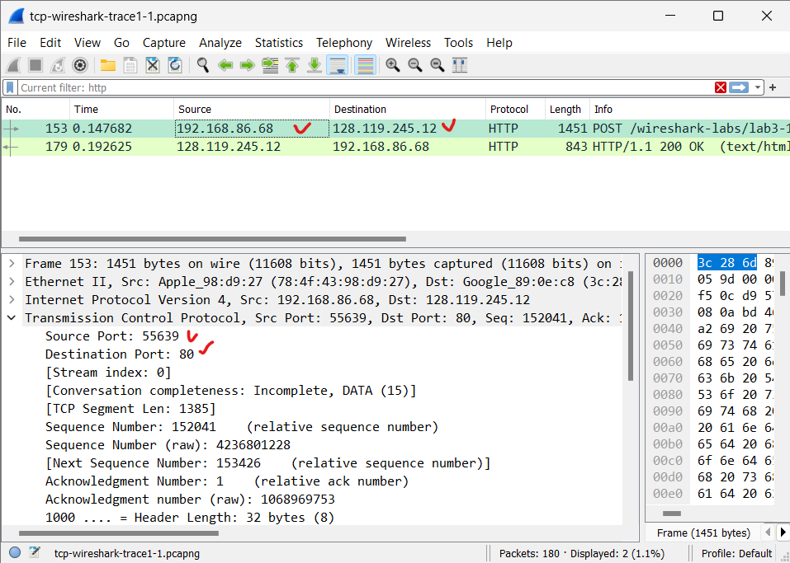790x563 pixels.
Task: Select the Find a packet magnifier icon
Action: 203,65
